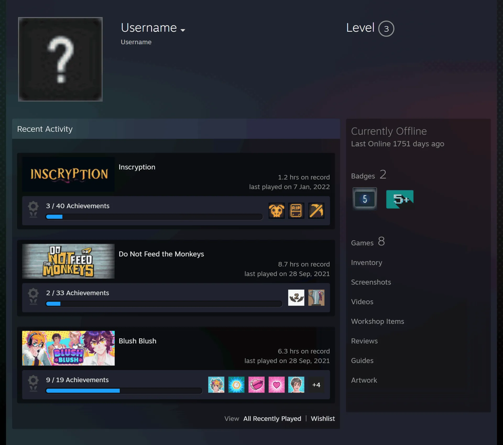
Task: Click the profile avatar question mark image
Action: pyautogui.click(x=60, y=59)
